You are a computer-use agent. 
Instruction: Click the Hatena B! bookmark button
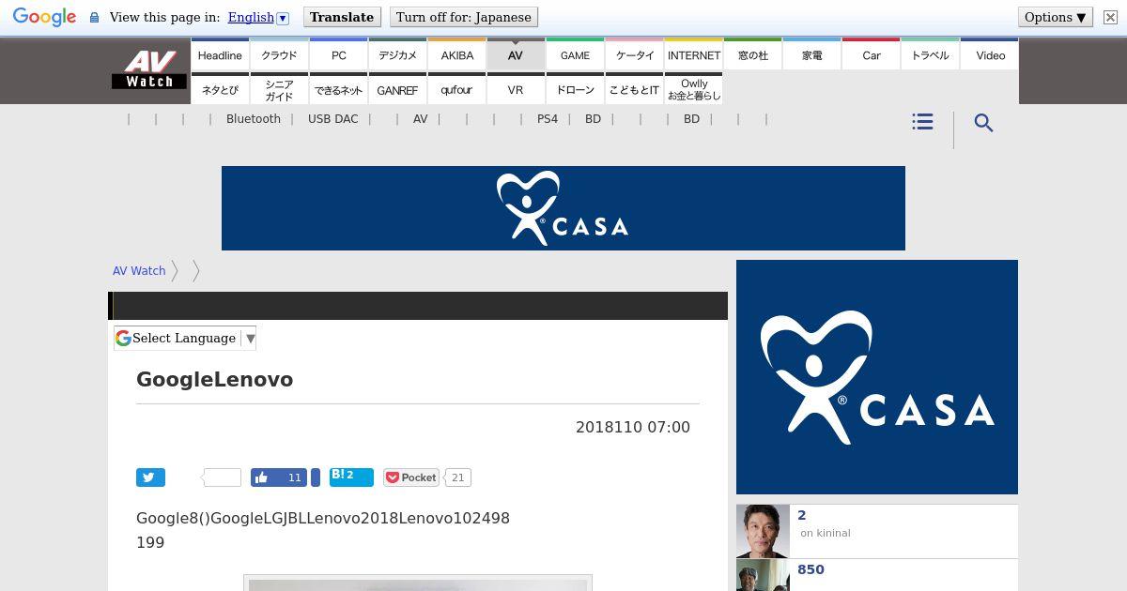pos(351,477)
